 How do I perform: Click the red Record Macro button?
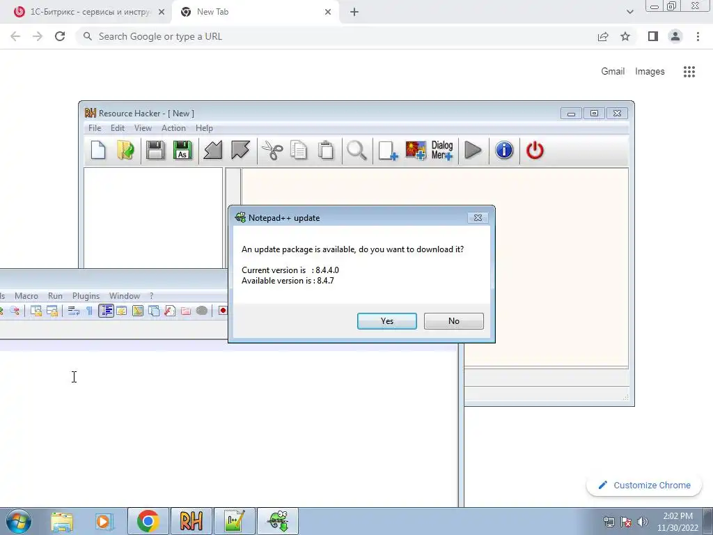(x=222, y=311)
